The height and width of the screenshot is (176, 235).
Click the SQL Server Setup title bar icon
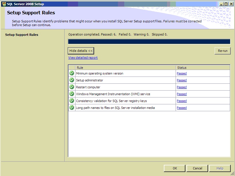[4, 4]
